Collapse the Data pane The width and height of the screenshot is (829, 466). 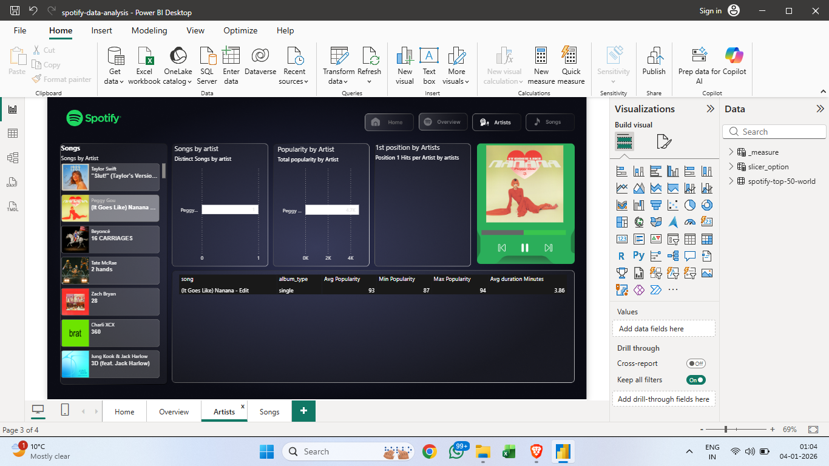[820, 109]
